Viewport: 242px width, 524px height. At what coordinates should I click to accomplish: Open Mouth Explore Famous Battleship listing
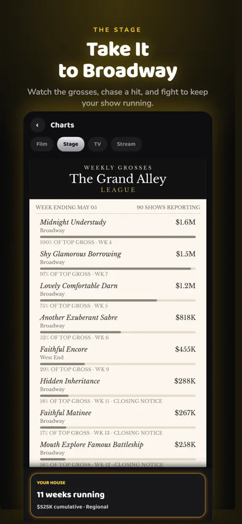(118, 453)
